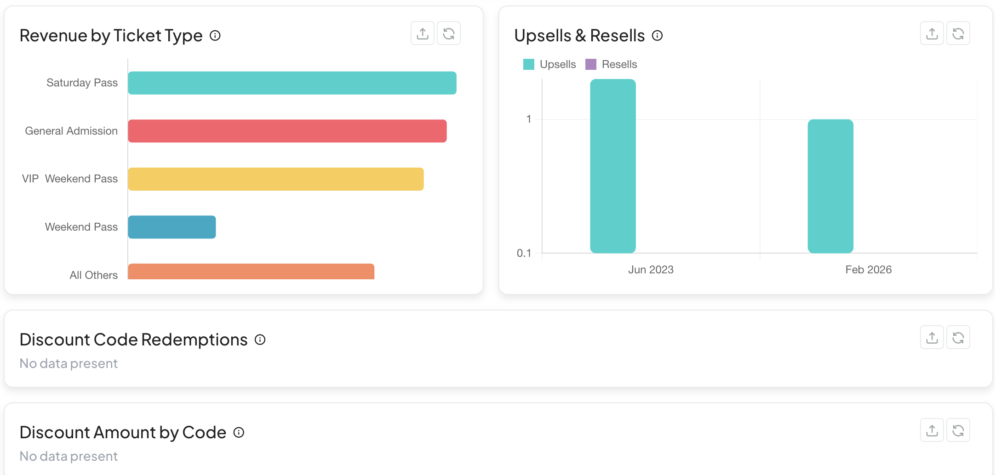Select the blue Weekend Pass bar
Viewport: 995px width, 475px height.
(x=172, y=227)
